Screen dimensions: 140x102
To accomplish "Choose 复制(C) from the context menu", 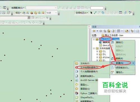I will [x=123, y=42].
